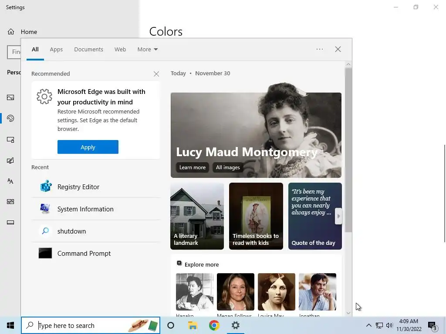
Task: Click the Settings gear on the taskbar
Action: [x=236, y=325]
